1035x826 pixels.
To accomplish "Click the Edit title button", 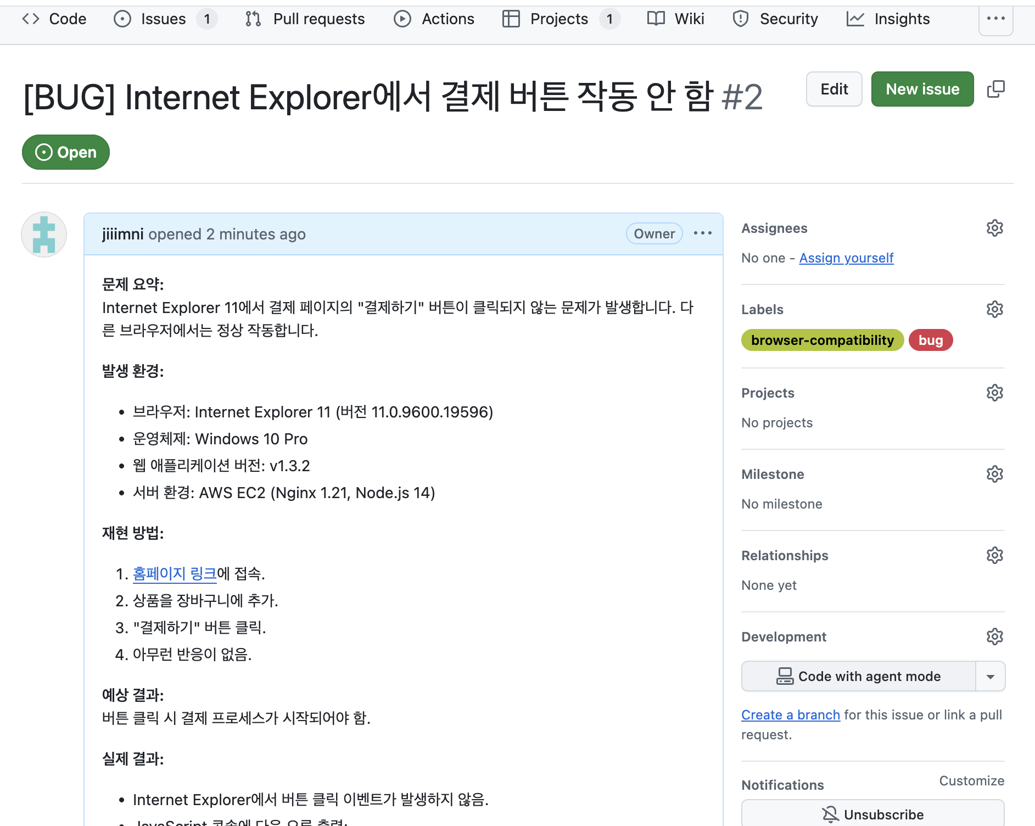I will (x=834, y=89).
